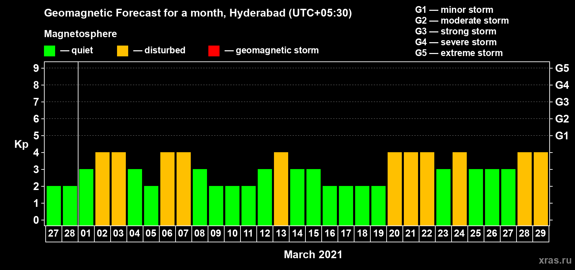Click the green bar for March 10
The width and height of the screenshot is (575, 270).
(232, 206)
